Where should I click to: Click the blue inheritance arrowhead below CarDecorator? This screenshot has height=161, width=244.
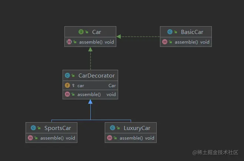[90, 102]
